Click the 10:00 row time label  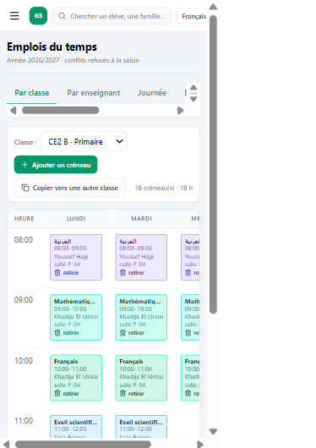pos(24,361)
